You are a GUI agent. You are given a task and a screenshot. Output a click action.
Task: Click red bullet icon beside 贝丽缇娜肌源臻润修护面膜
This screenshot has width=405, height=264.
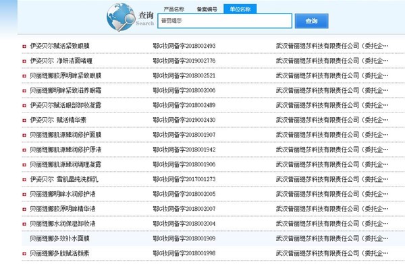(x=24, y=135)
